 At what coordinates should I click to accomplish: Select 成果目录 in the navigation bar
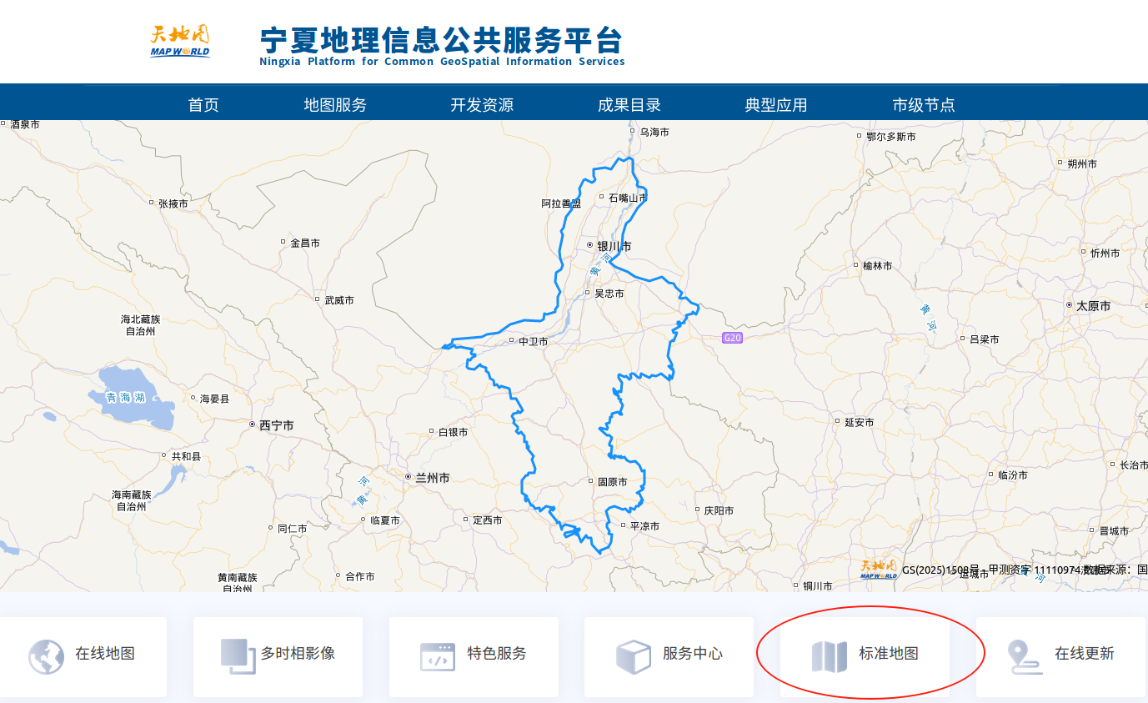click(629, 105)
